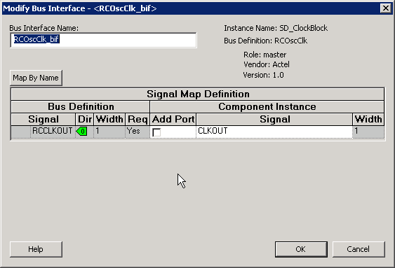Confirm the dialog with OK
Image resolution: width=395 pixels, height=268 pixels.
(301, 249)
